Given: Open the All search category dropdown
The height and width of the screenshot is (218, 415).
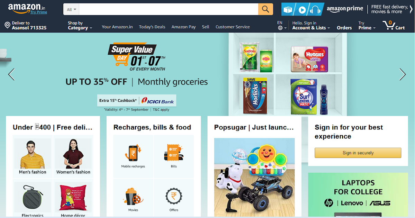Looking at the screenshot, I should (x=71, y=9).
